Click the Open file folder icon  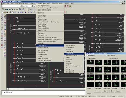pos(5,12)
